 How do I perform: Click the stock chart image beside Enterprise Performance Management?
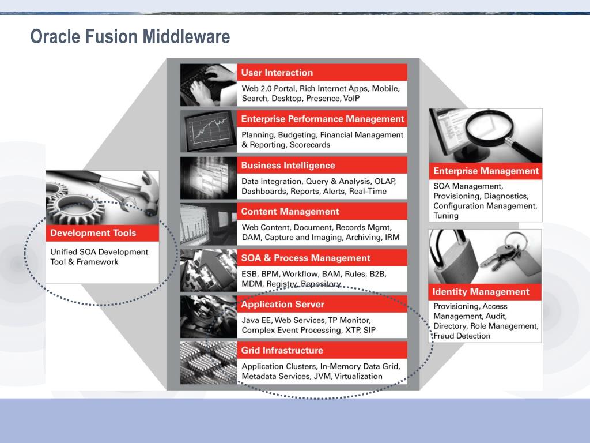tap(209, 131)
